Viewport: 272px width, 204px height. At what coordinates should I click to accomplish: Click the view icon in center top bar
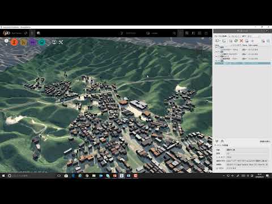tap(148, 33)
